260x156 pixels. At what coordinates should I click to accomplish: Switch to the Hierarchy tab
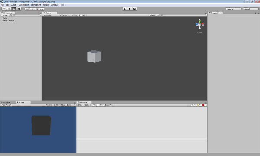pos(8,13)
